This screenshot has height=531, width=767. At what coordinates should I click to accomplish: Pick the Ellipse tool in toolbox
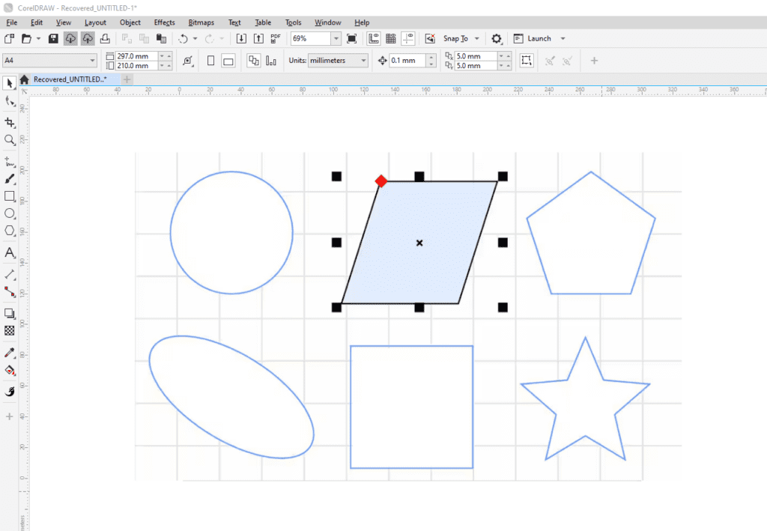[10, 213]
